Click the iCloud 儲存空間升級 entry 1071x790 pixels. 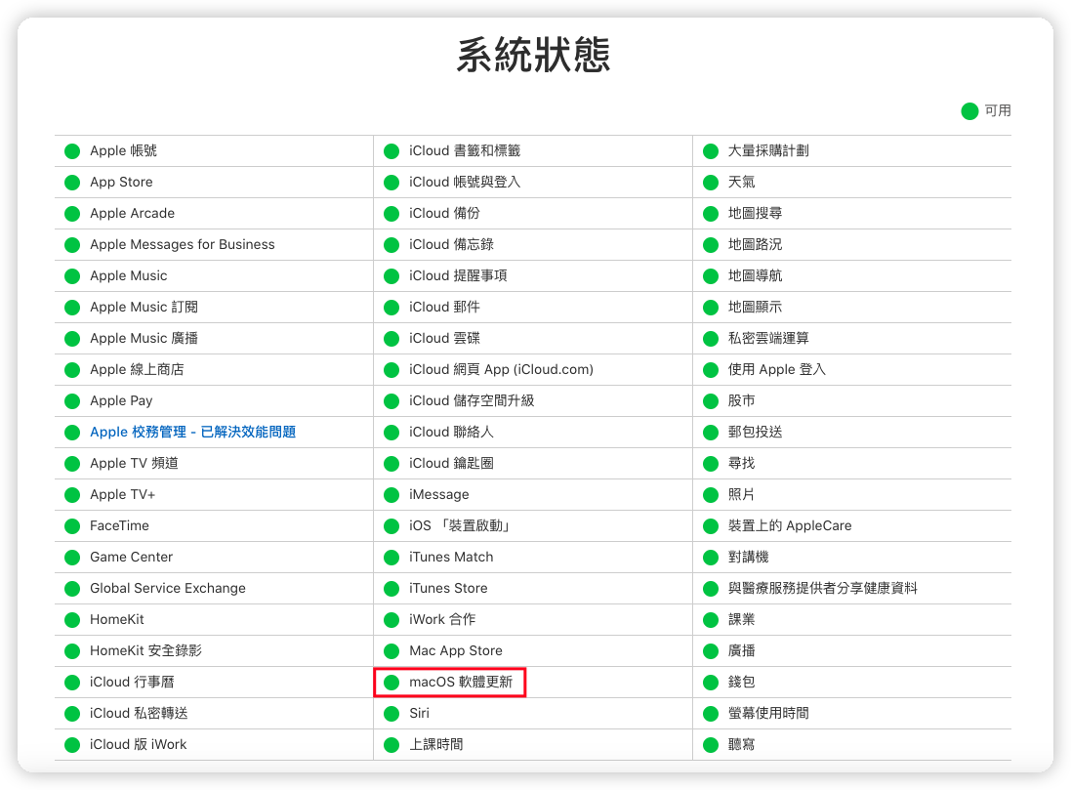[472, 400]
